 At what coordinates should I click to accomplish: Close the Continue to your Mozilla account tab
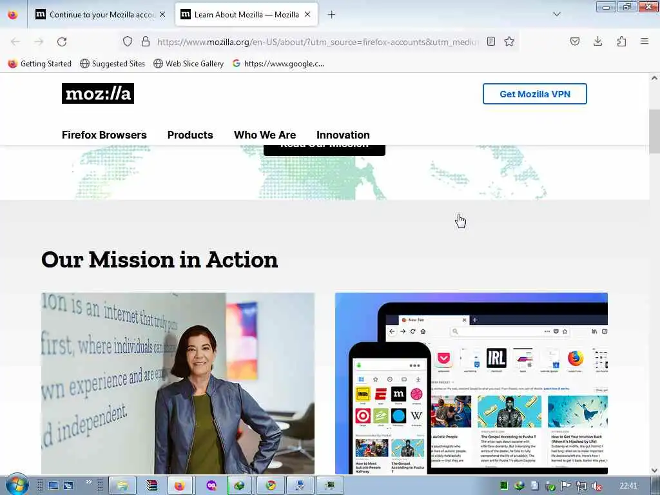click(162, 14)
